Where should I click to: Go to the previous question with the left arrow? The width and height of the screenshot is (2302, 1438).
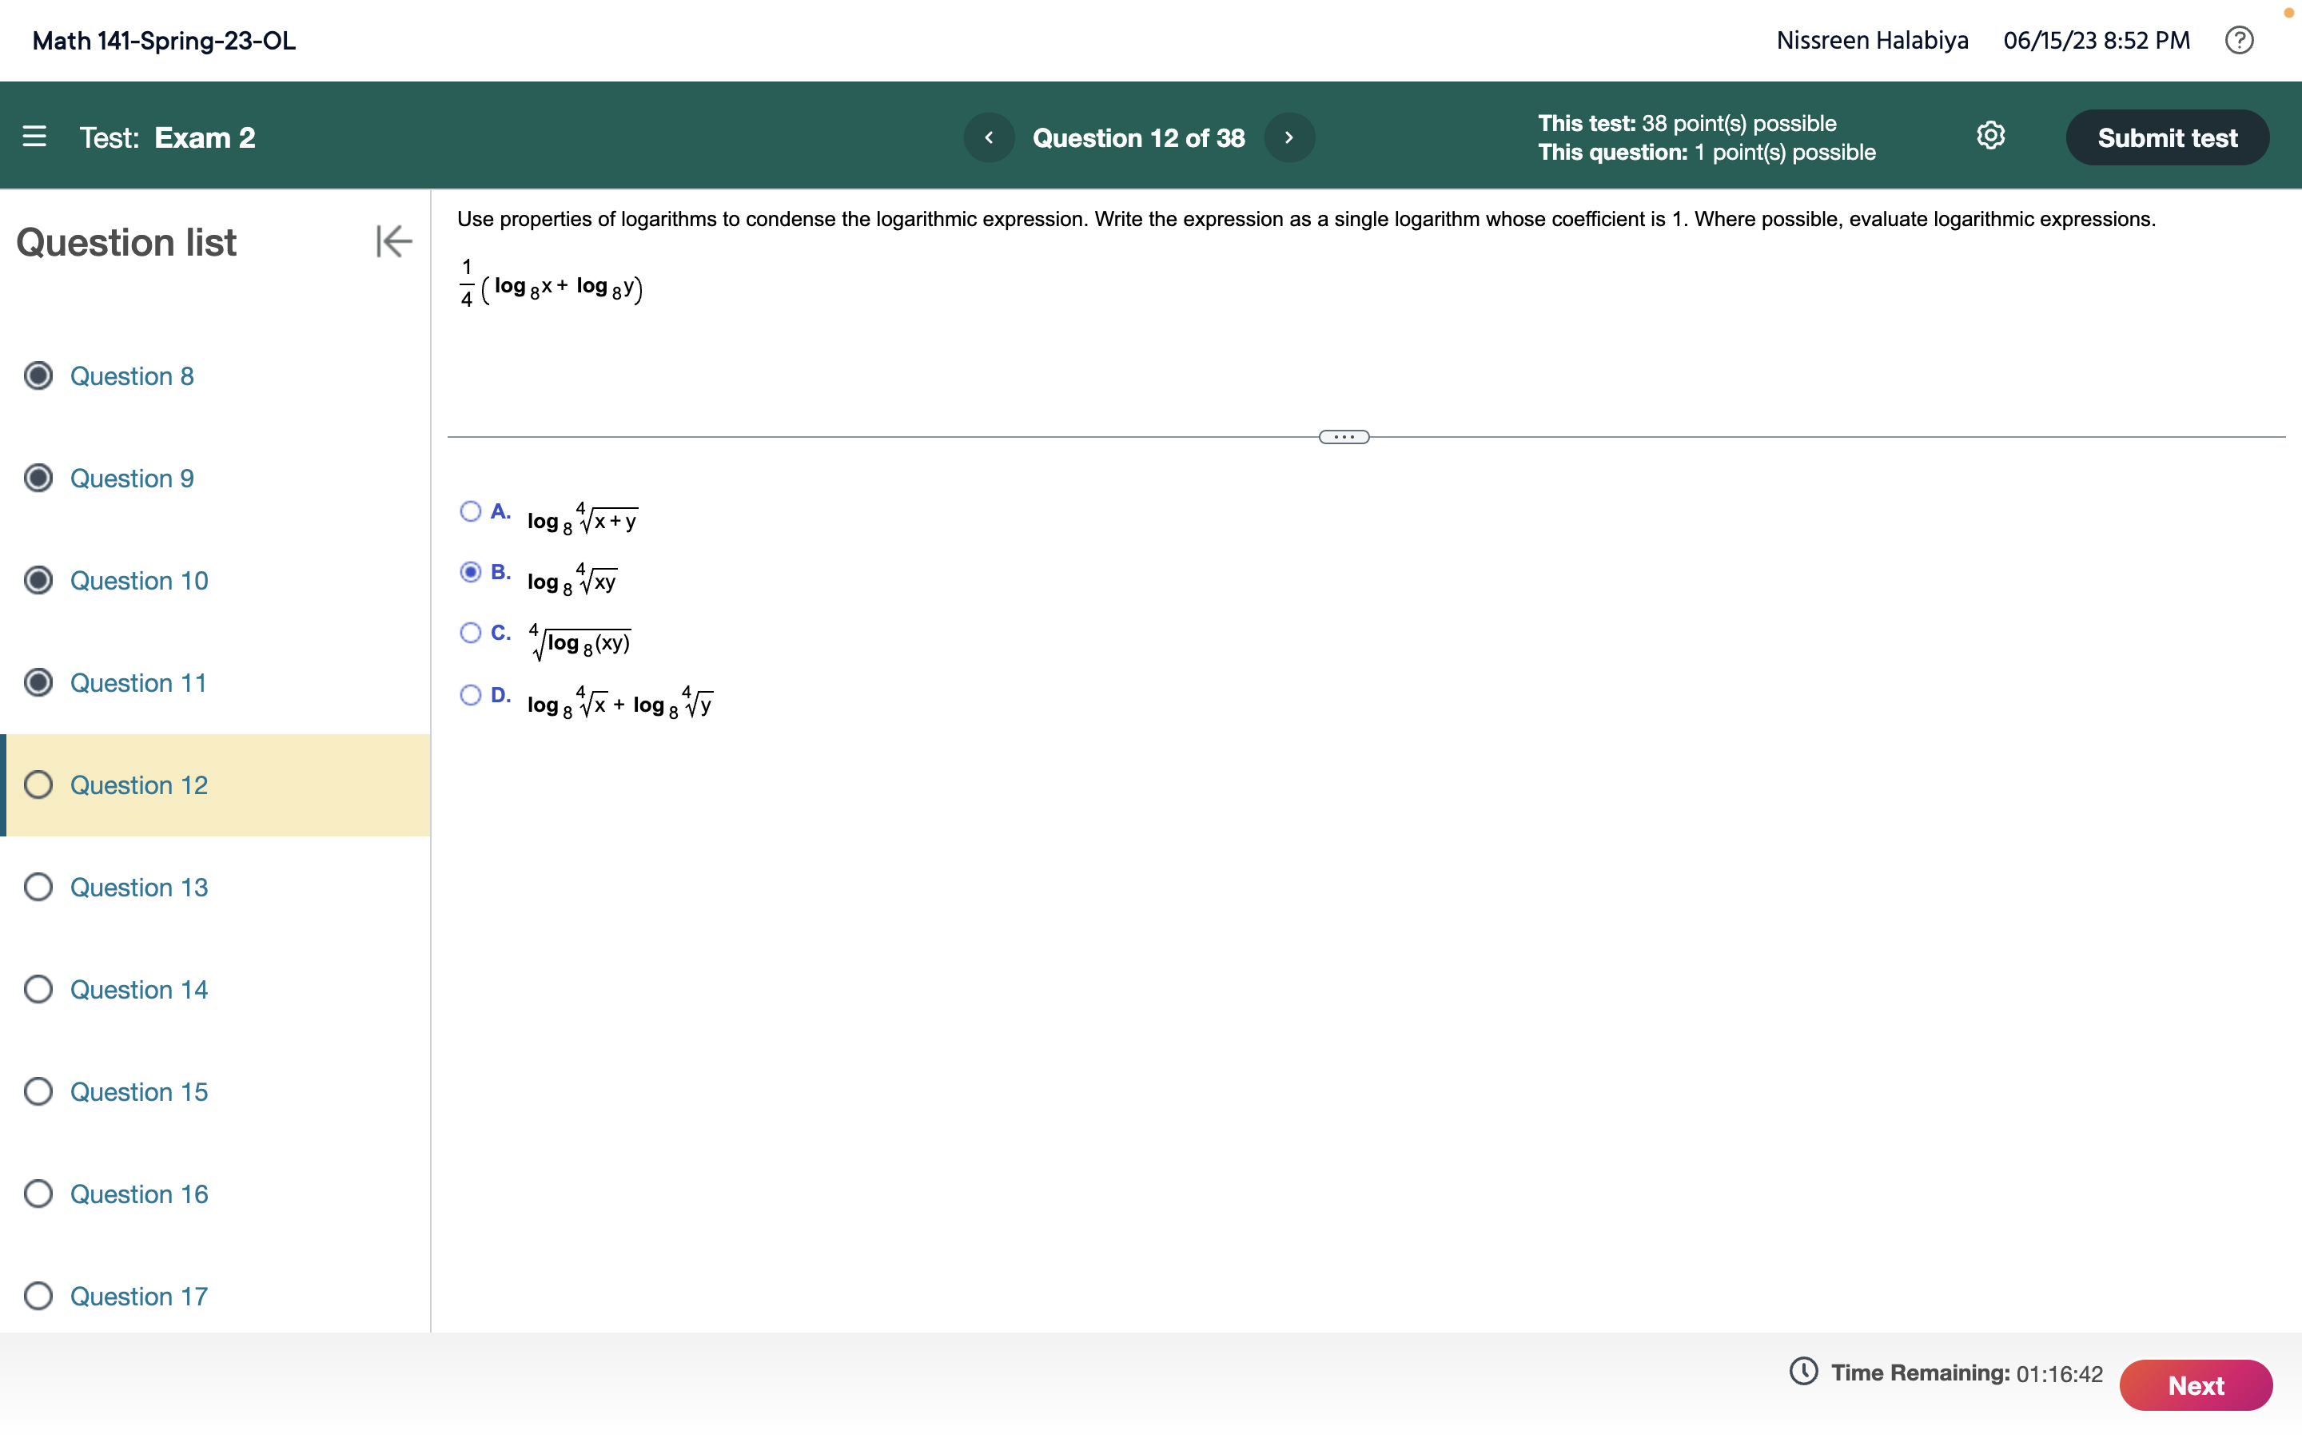[990, 137]
